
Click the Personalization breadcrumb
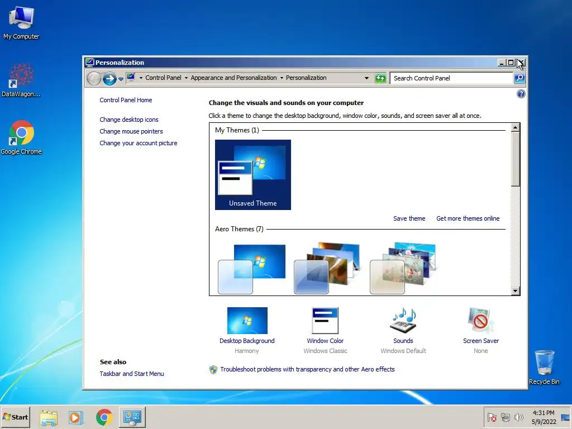306,78
